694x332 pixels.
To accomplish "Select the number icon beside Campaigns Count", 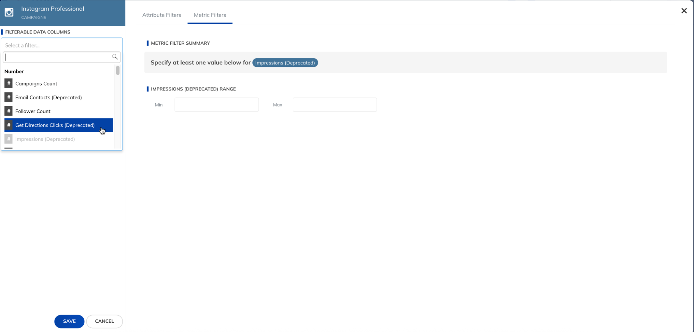I will [8, 83].
